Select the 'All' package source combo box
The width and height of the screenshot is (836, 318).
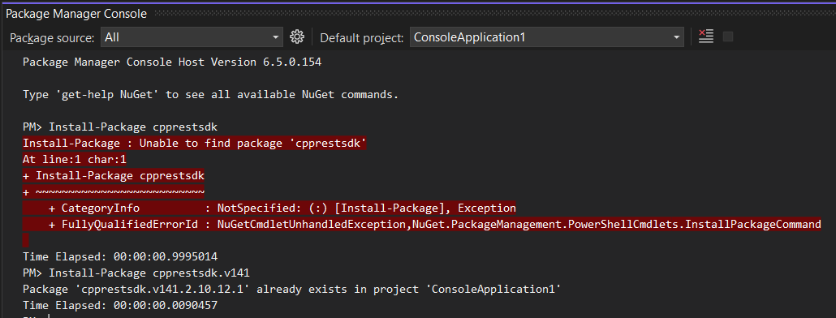192,37
